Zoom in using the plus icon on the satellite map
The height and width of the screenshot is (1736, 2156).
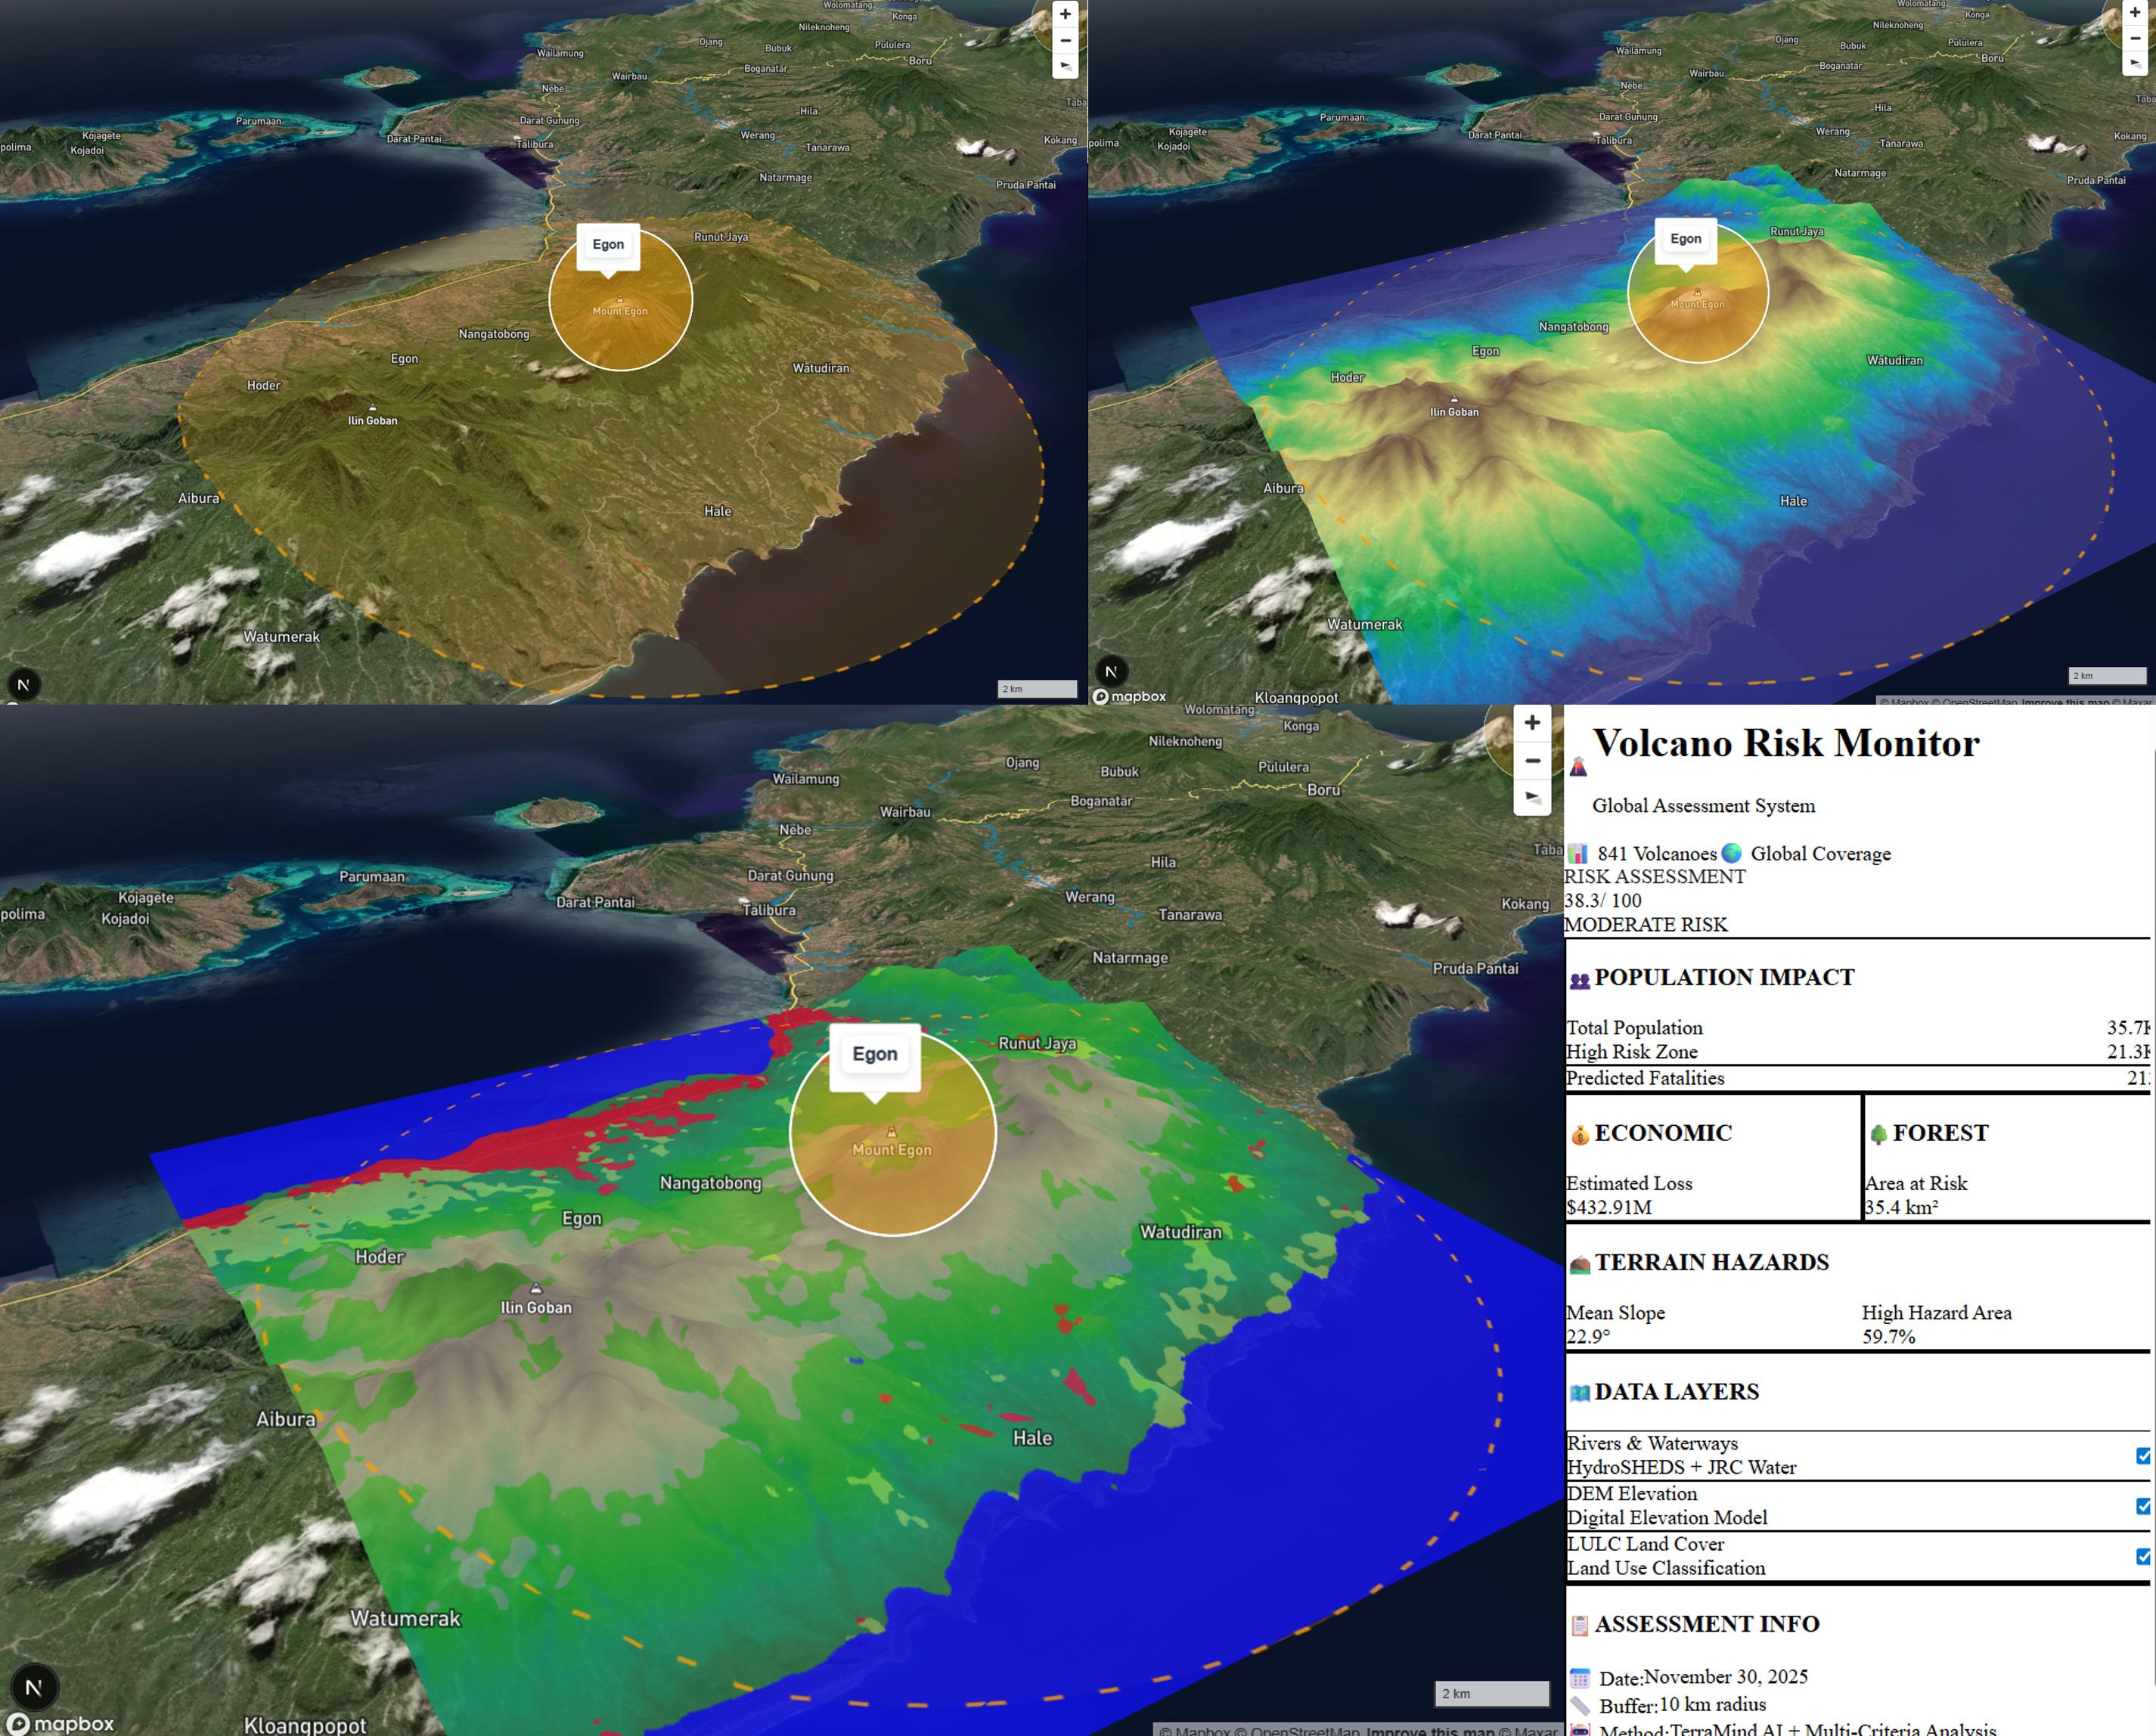tap(1065, 14)
